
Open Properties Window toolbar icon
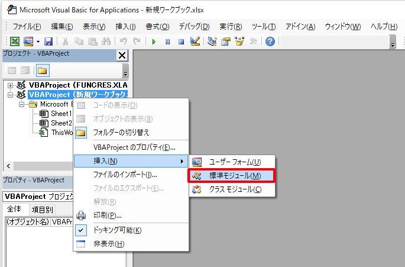click(226, 41)
